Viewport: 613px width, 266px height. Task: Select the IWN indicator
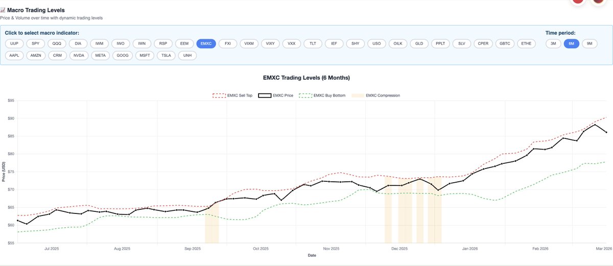[142, 43]
